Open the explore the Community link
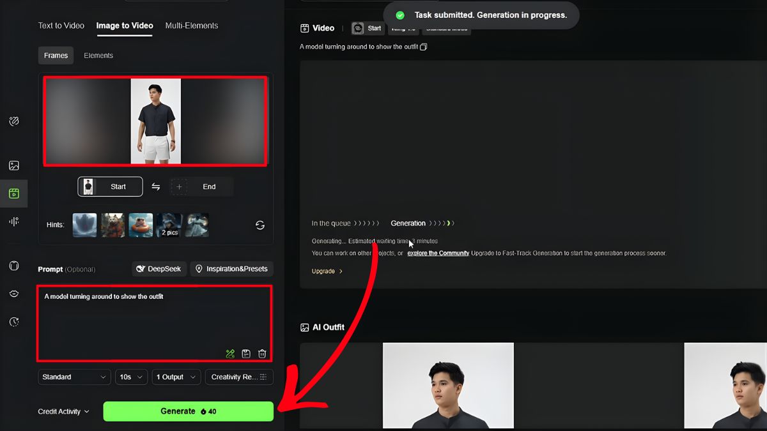The height and width of the screenshot is (431, 767). 438,253
